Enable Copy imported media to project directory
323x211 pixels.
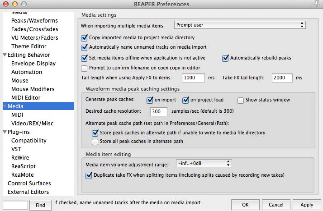point(84,38)
